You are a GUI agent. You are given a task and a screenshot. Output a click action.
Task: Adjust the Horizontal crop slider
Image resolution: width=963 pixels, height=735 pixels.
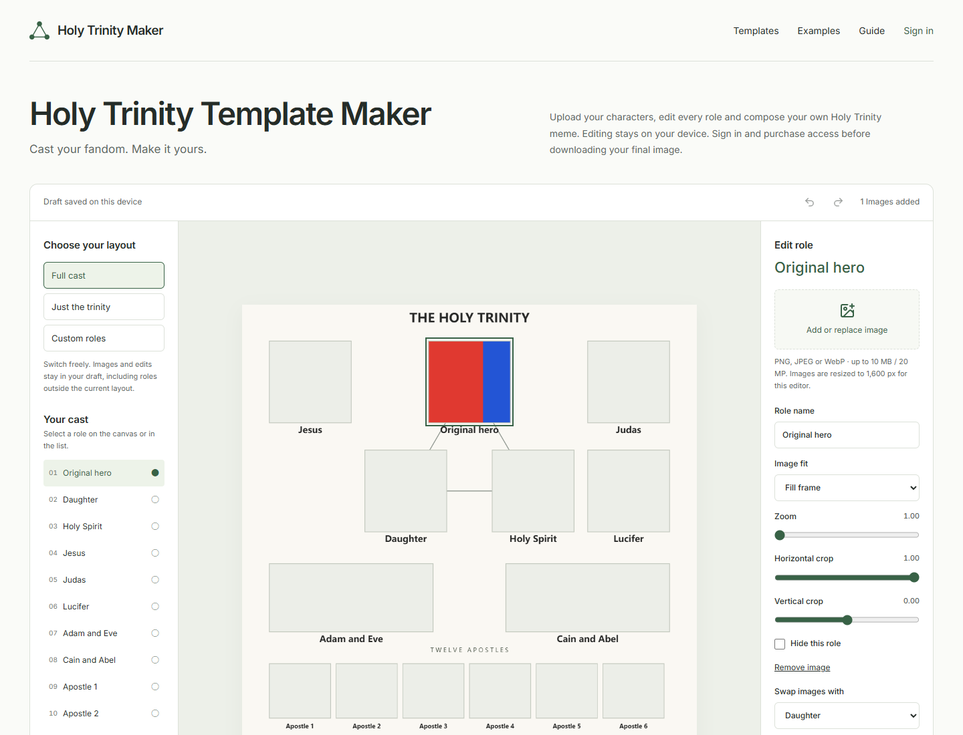(847, 577)
